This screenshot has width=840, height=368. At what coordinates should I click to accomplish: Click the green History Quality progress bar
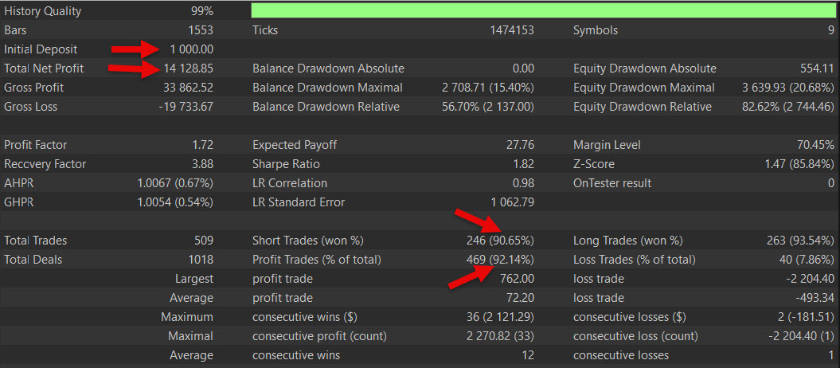(543, 10)
